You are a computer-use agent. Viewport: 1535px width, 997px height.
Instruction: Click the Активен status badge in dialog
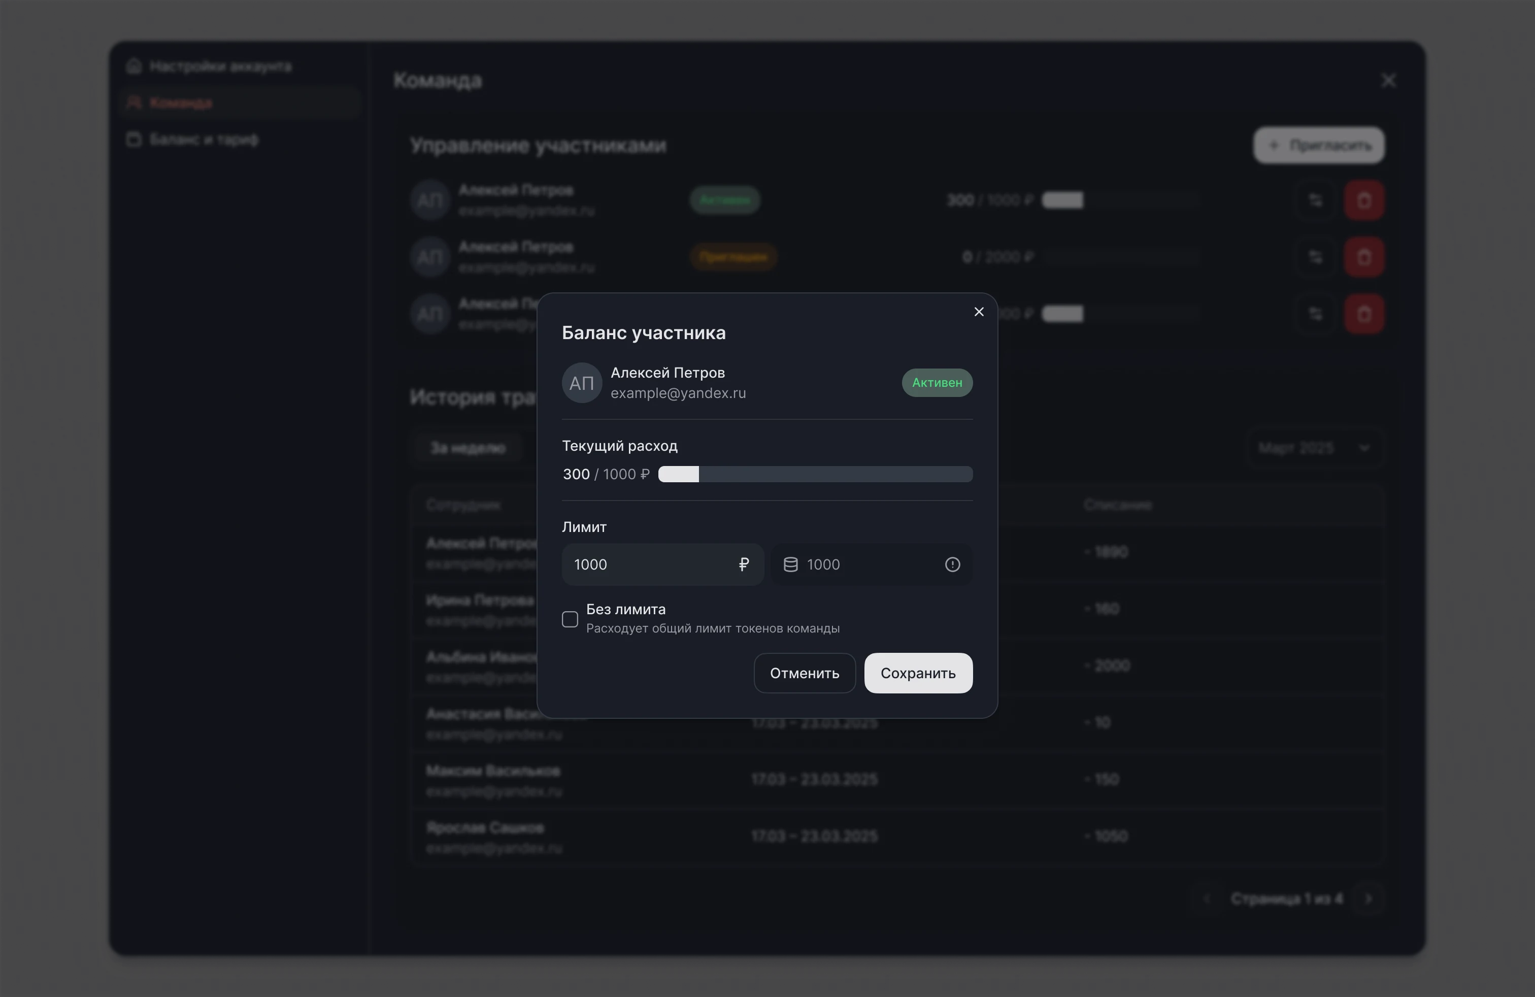pos(937,383)
